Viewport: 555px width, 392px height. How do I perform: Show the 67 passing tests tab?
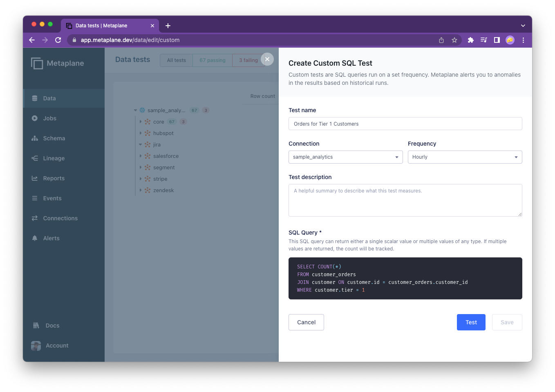(x=213, y=60)
